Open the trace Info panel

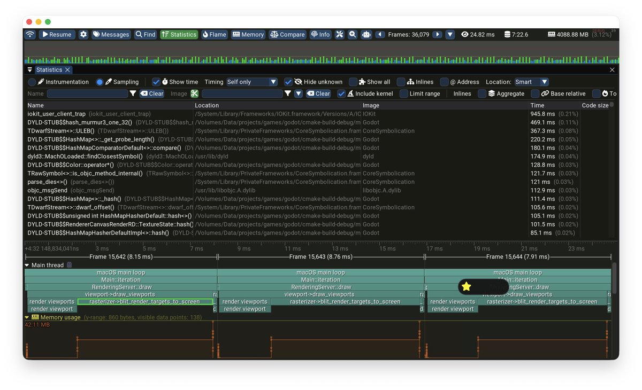click(x=320, y=34)
